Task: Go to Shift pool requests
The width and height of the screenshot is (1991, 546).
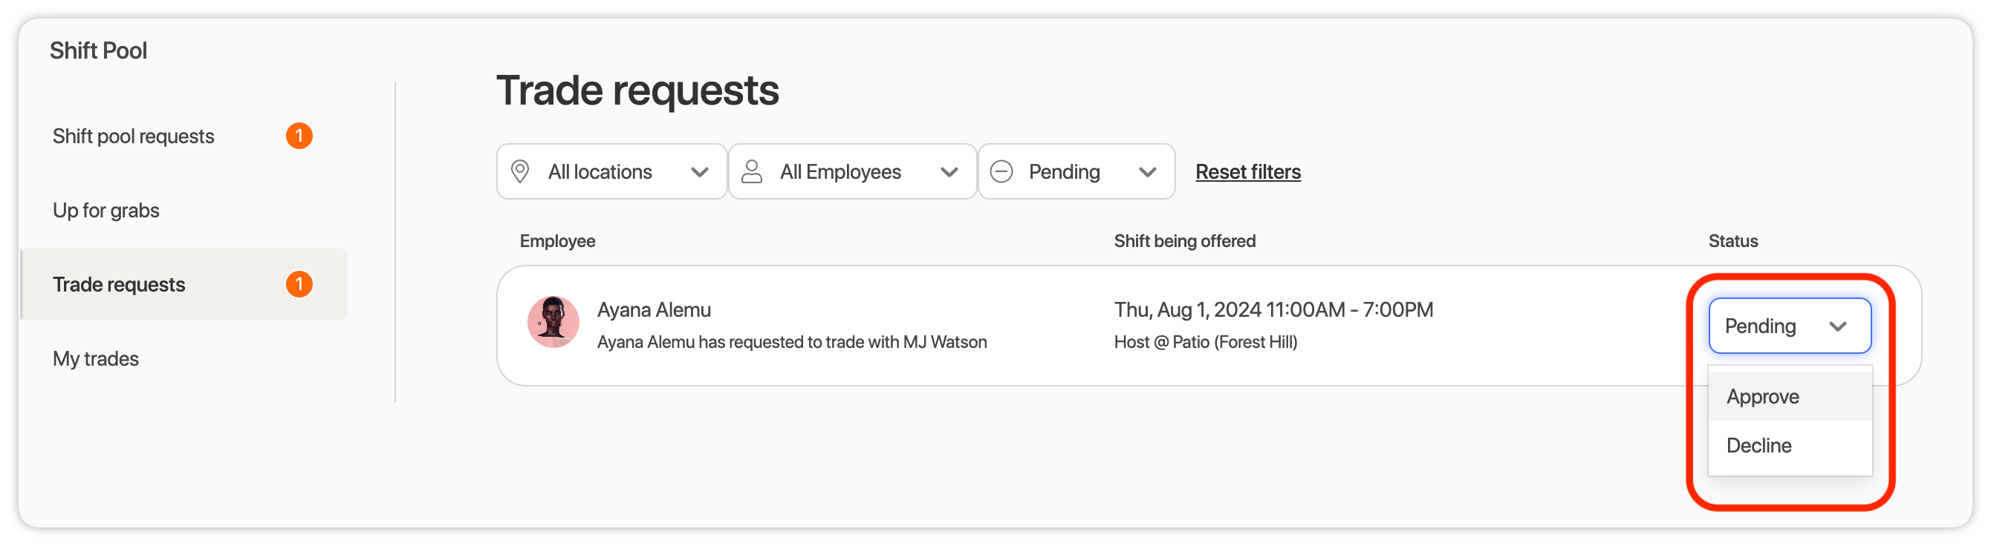Action: coord(134,136)
